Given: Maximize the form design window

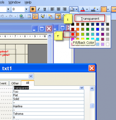Looking at the screenshot, I should pos(42,29).
